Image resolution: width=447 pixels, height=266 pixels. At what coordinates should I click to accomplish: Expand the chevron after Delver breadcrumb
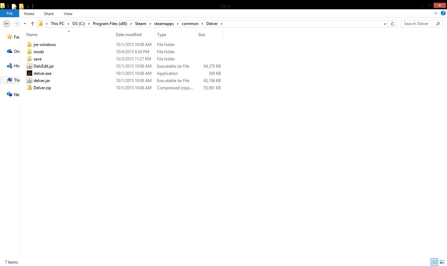point(221,24)
